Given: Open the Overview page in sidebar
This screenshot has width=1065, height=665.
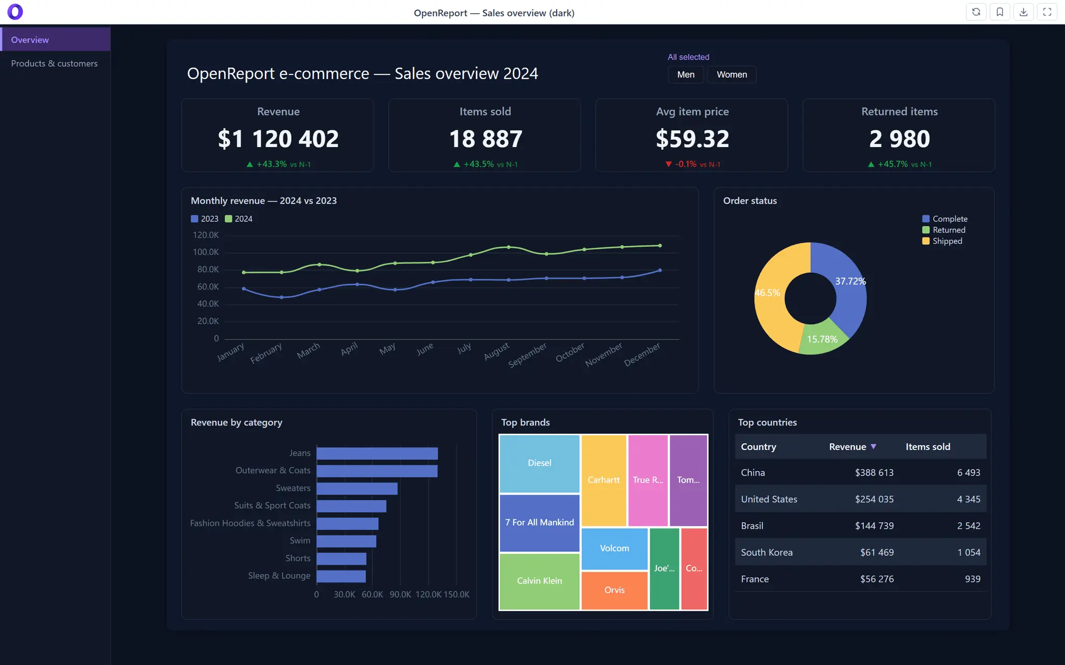Looking at the screenshot, I should tap(55, 39).
